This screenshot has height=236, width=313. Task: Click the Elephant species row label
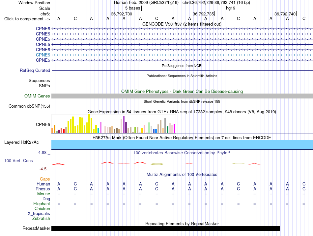(42, 204)
